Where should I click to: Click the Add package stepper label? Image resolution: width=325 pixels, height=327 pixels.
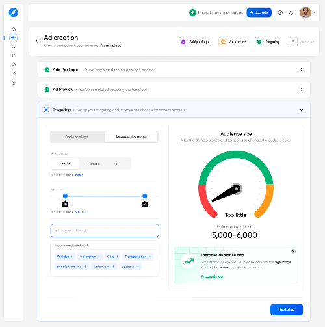pos(200,42)
